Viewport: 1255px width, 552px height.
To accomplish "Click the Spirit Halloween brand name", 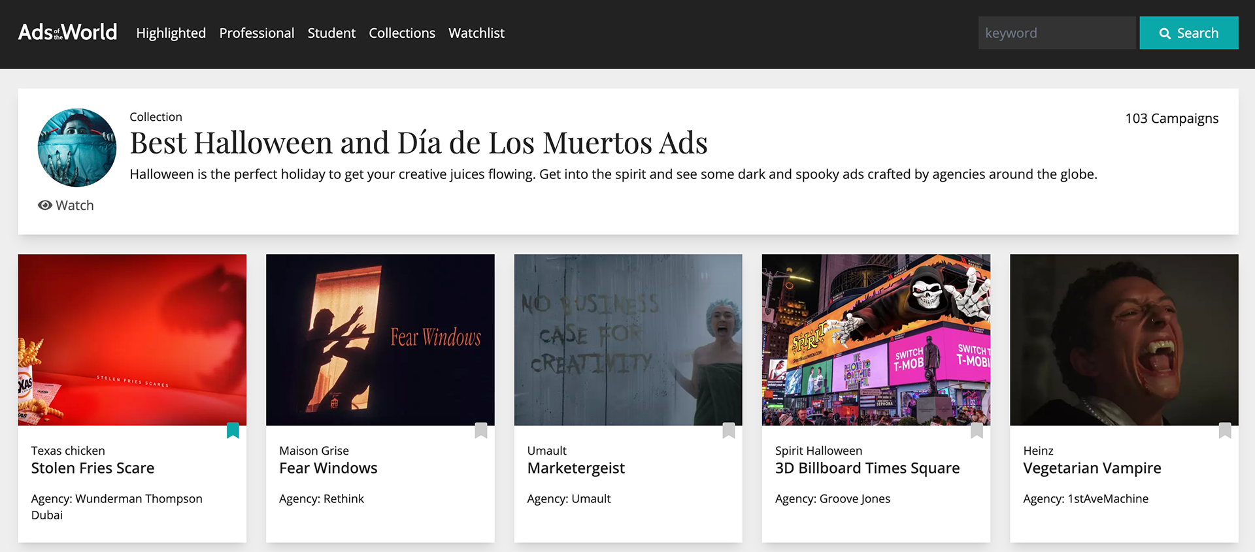I will 818,451.
